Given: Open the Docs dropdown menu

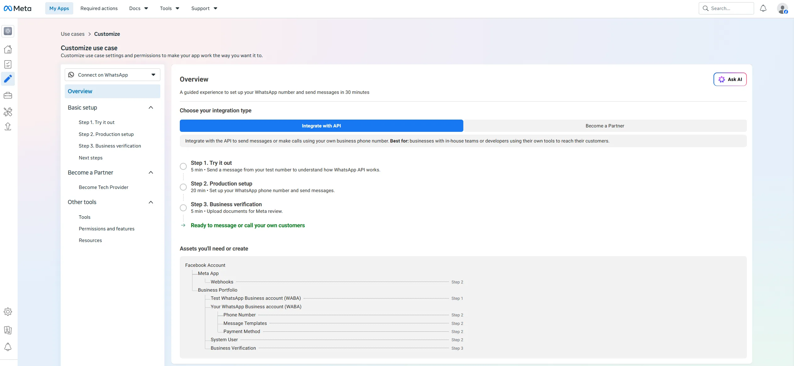Looking at the screenshot, I should tap(139, 8).
